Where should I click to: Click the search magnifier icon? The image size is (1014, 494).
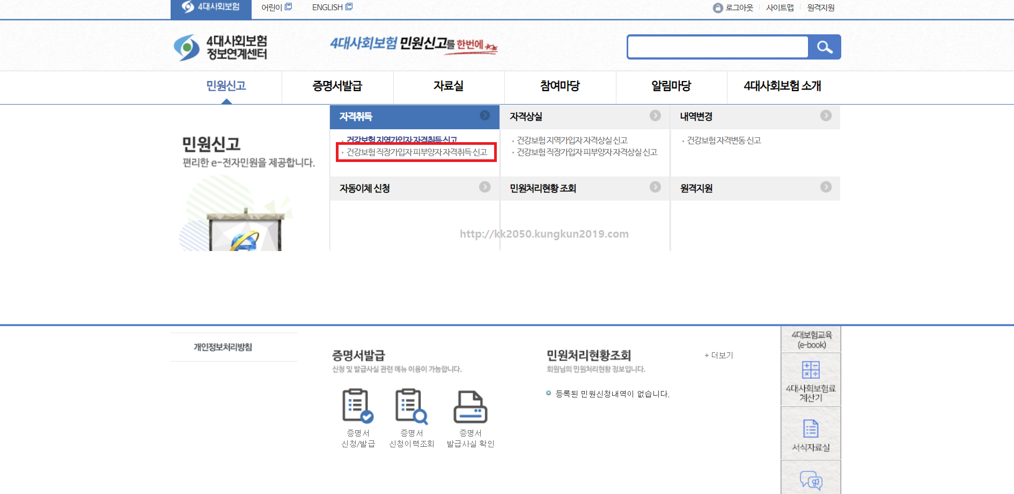click(825, 47)
